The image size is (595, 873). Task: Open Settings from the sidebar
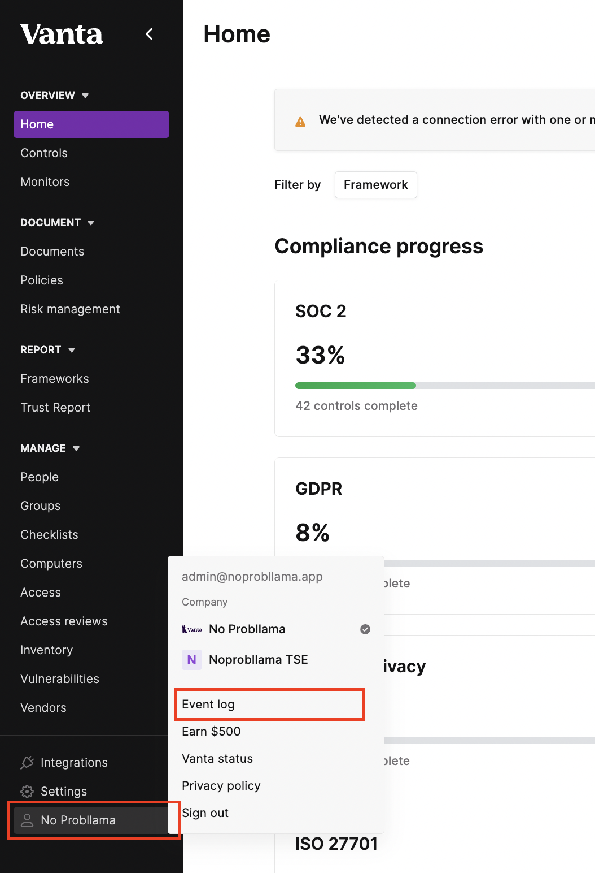64,792
